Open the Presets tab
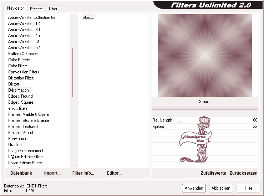Image resolution: width=264 pixels, height=196 pixels. [x=36, y=9]
